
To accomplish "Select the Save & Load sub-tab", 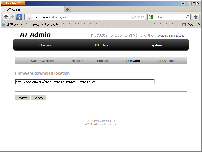I will coord(165,61).
